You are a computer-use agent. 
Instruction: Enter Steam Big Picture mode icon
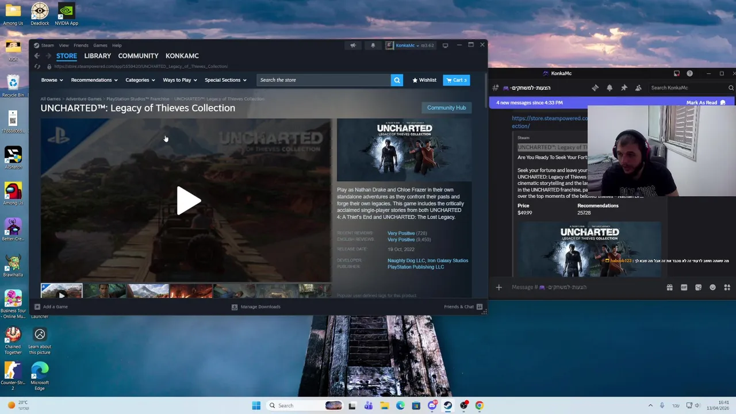click(445, 45)
